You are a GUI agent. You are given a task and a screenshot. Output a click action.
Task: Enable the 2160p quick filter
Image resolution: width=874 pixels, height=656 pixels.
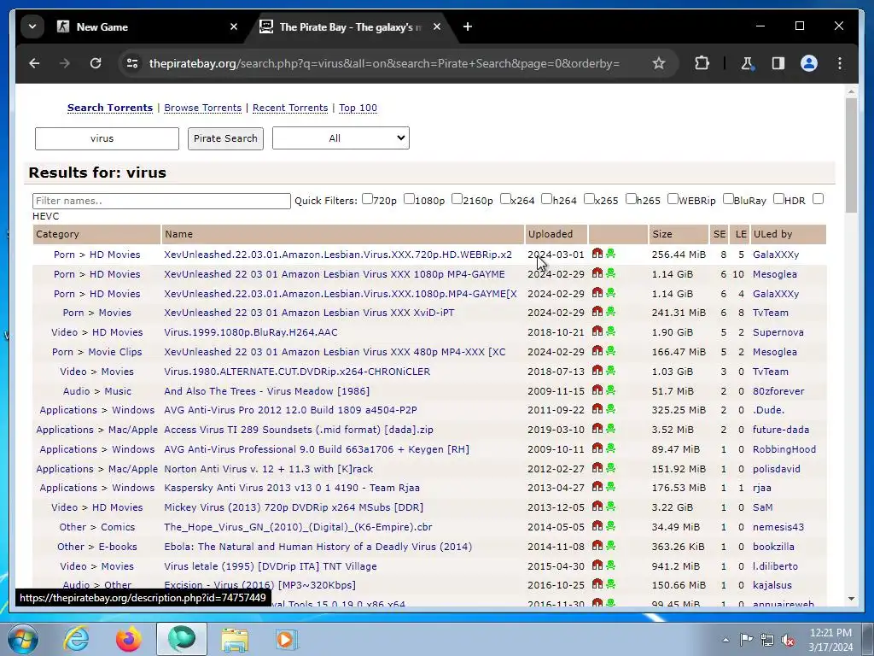pyautogui.click(x=457, y=198)
